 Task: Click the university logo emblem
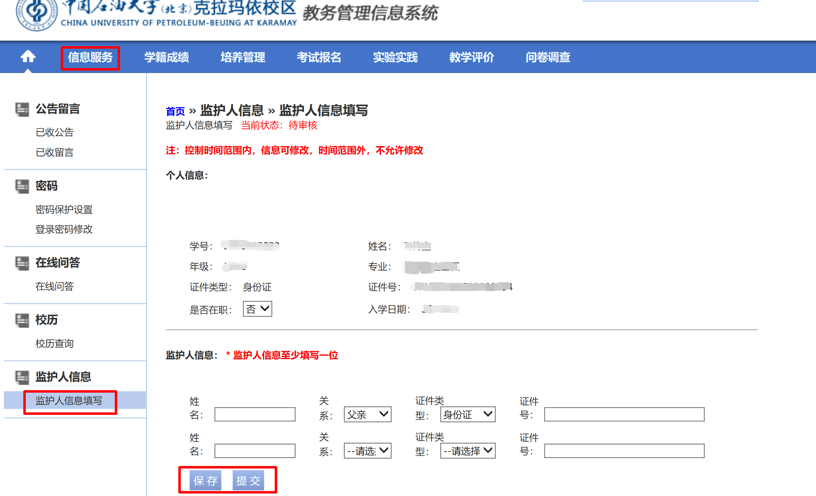tap(36, 14)
